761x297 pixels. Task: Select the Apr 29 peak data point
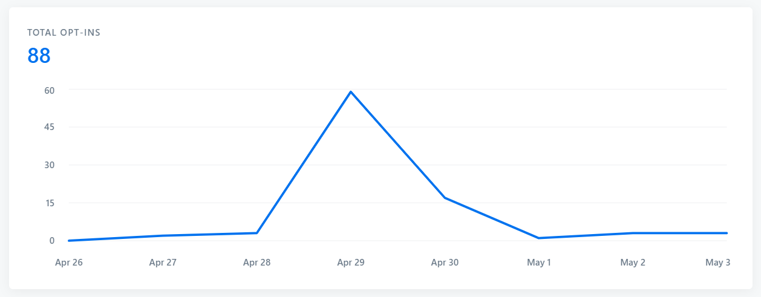click(351, 92)
